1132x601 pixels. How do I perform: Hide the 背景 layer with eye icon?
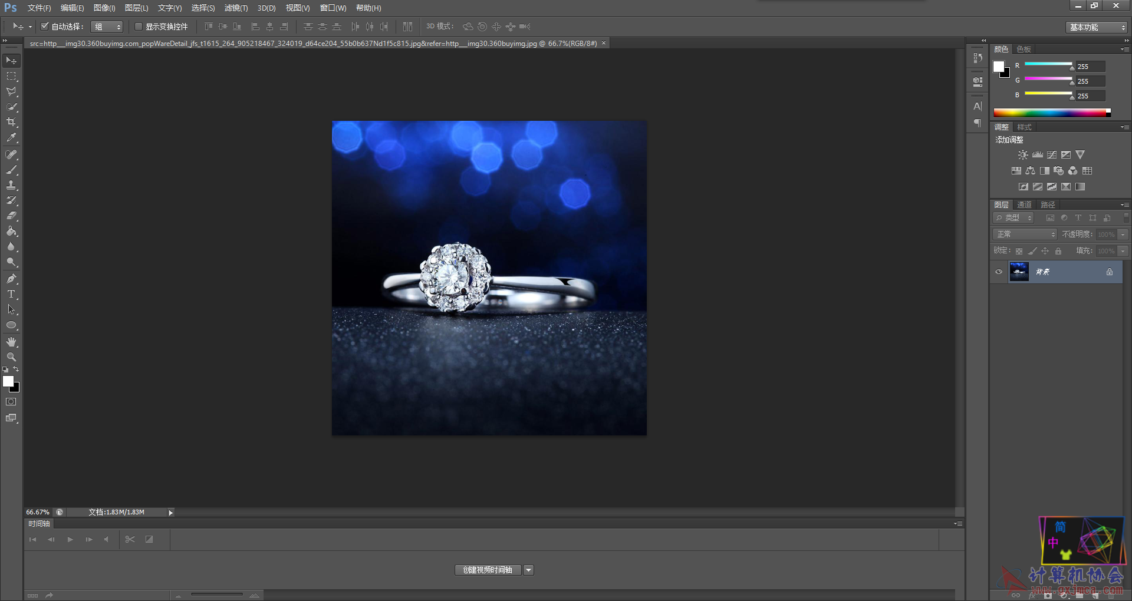999,272
